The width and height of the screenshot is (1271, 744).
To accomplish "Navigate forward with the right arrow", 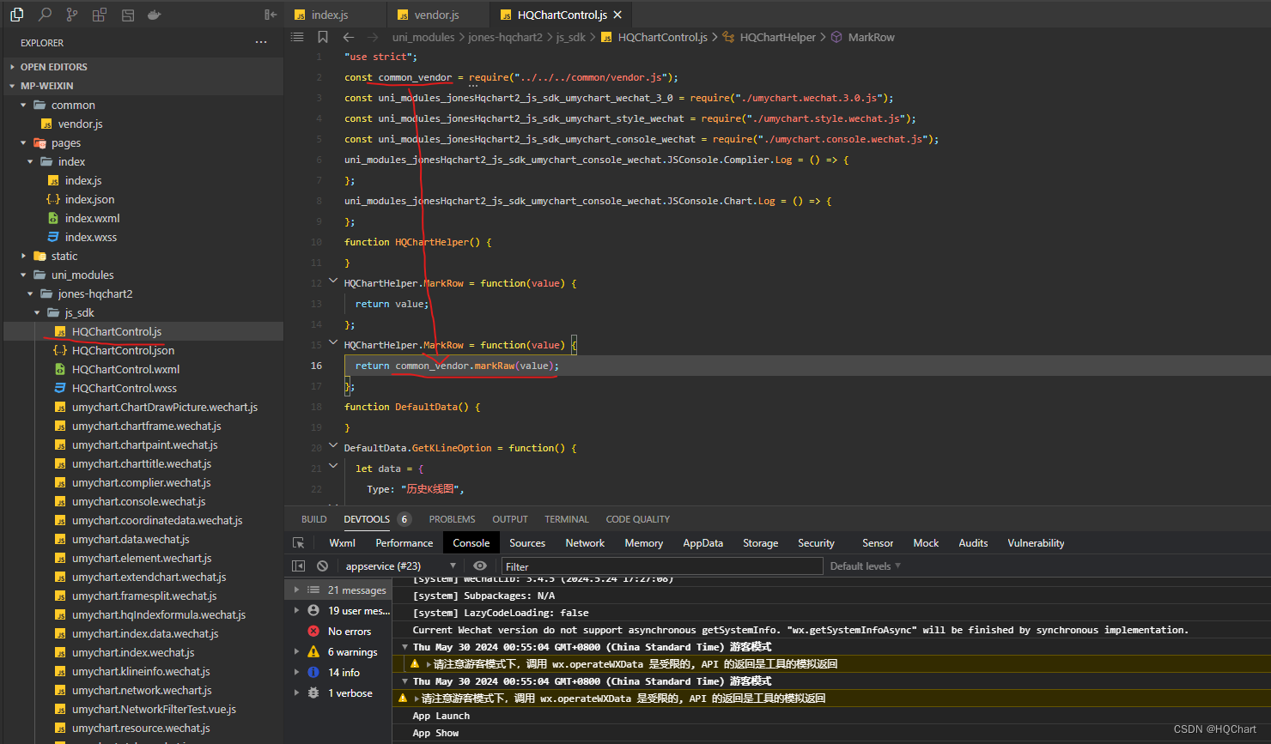I will coord(373,37).
